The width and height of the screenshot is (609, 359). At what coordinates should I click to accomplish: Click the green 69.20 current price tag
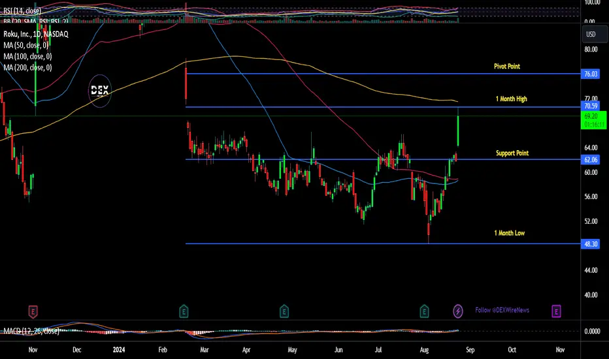point(593,120)
